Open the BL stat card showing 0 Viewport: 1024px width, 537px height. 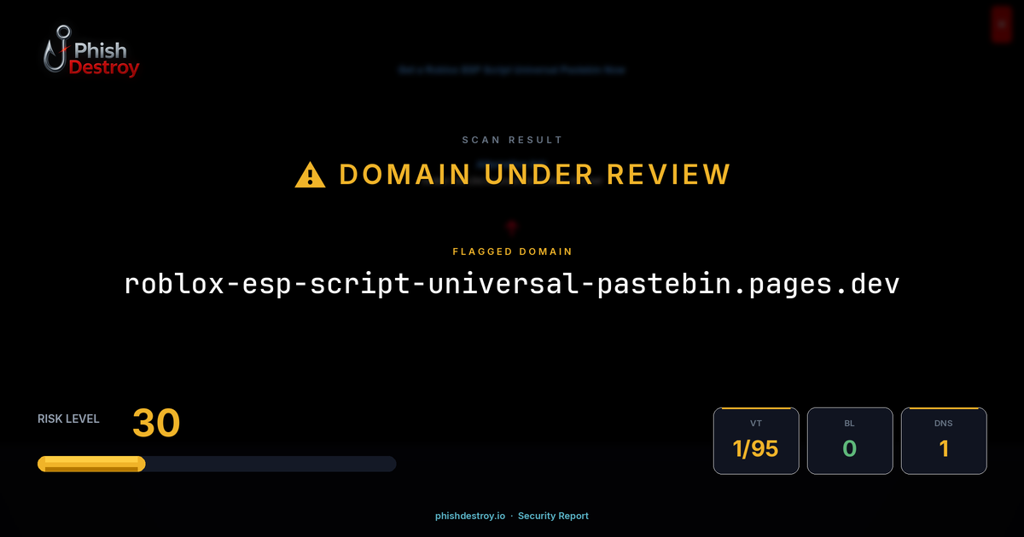click(850, 441)
